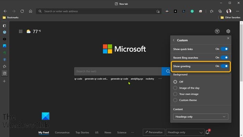The height and width of the screenshot is (137, 243).
Task: Go back using the browser back arrow
Action: point(5,11)
